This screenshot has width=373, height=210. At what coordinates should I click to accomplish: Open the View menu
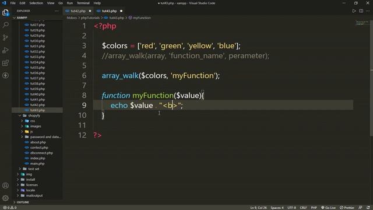pyautogui.click(x=51, y=3)
